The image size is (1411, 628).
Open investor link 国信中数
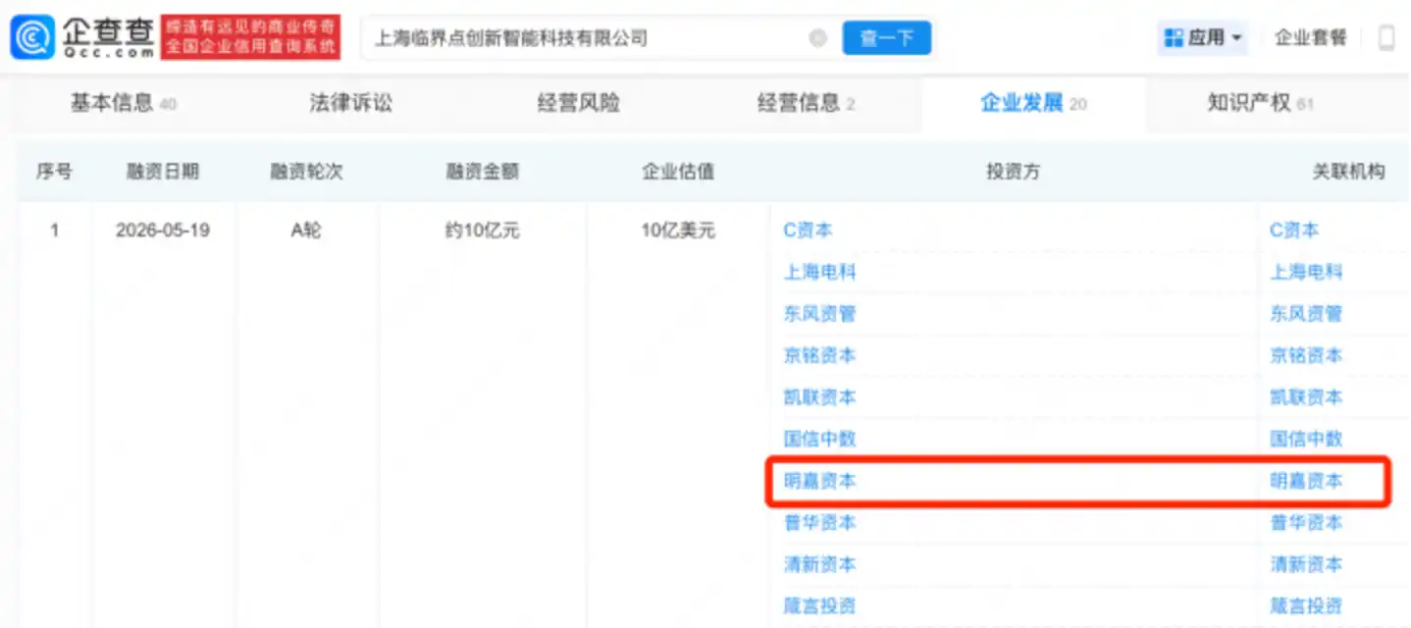(x=819, y=439)
